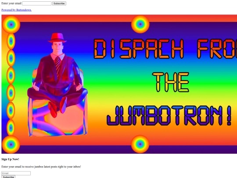Screen dimensions: 237x178
Task: Click the top 'Enter your email' input field
Action: 37,4
